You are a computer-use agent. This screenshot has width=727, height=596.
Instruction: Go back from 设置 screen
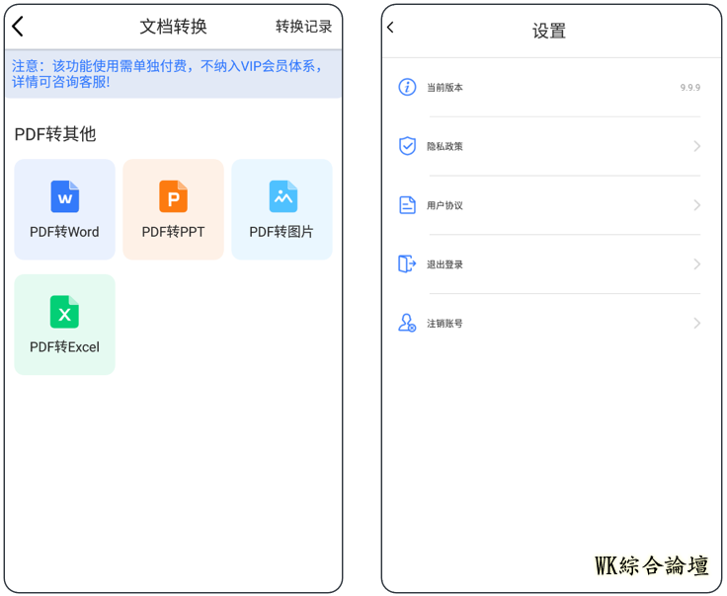point(391,28)
